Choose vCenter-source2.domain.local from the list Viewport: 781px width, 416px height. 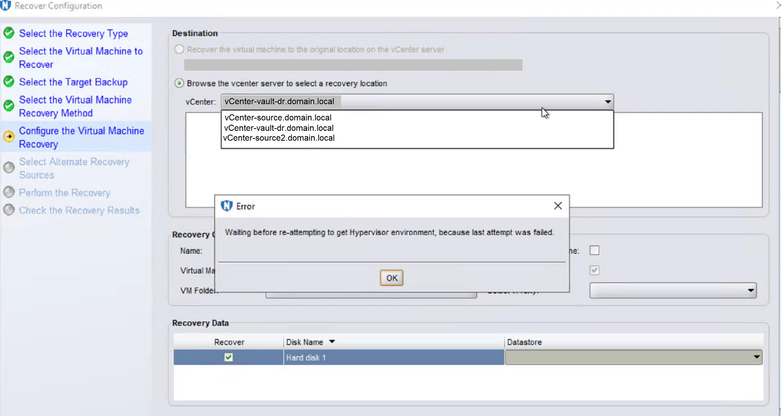[279, 138]
